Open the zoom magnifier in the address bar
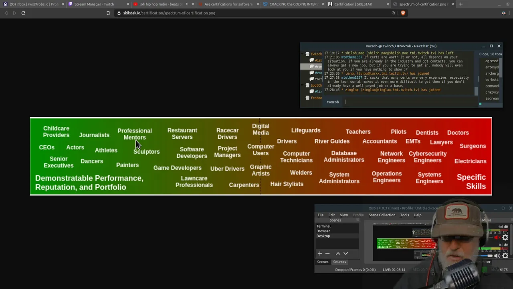 394,13
